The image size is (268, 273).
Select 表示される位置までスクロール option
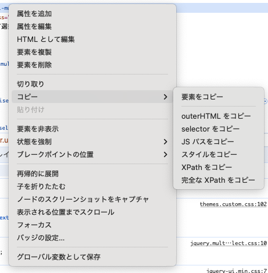[x=92, y=212]
